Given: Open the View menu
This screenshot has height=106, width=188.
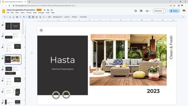Looking at the screenshot, I should point(17,13).
